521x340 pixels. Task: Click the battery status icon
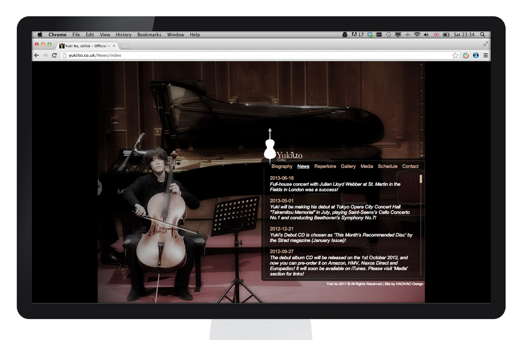(x=446, y=34)
